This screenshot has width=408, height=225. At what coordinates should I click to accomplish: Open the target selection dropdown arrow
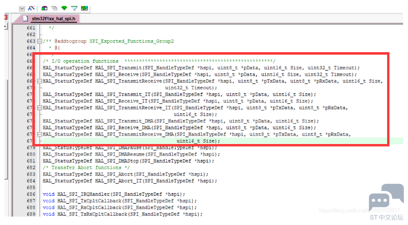pyautogui.click(x=22, y=8)
